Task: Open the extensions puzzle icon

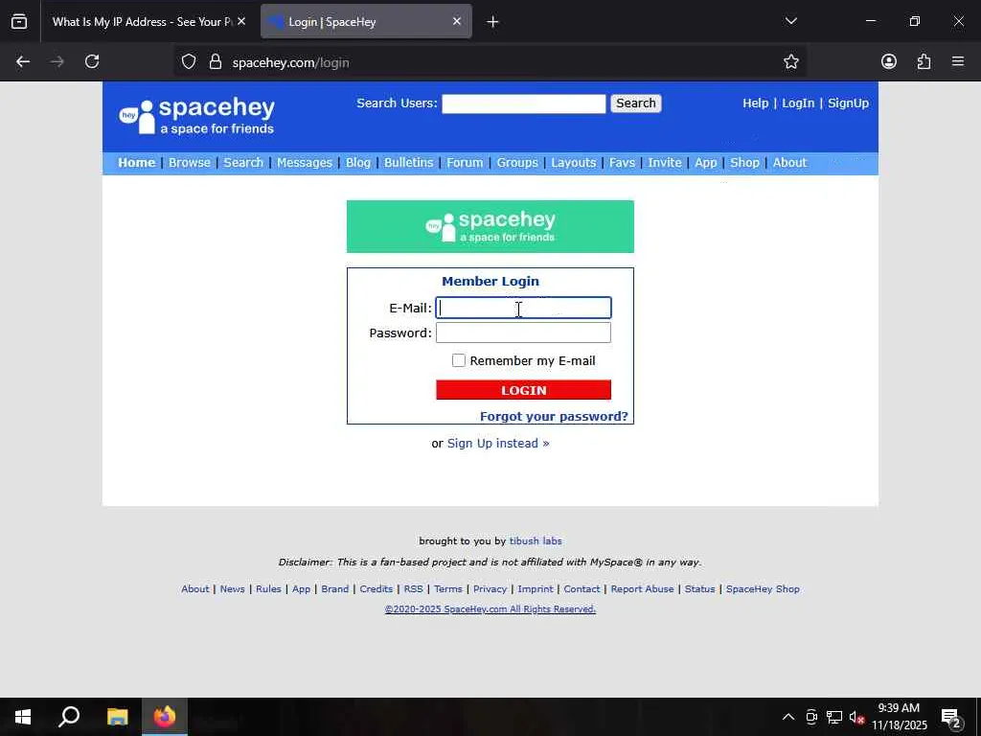Action: tap(924, 61)
